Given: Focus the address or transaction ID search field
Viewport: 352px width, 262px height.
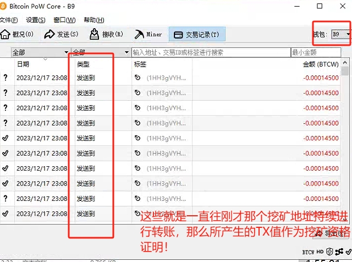Looking at the screenshot, I should coord(211,53).
